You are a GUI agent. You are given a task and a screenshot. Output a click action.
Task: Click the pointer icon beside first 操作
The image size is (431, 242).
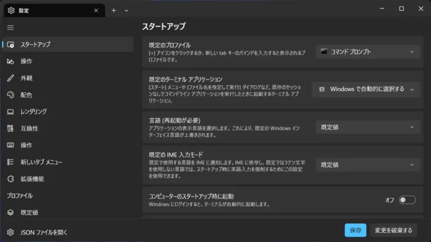click(x=10, y=61)
